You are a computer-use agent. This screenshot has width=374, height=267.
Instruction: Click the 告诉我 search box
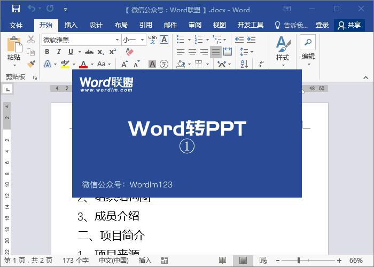[x=291, y=25]
